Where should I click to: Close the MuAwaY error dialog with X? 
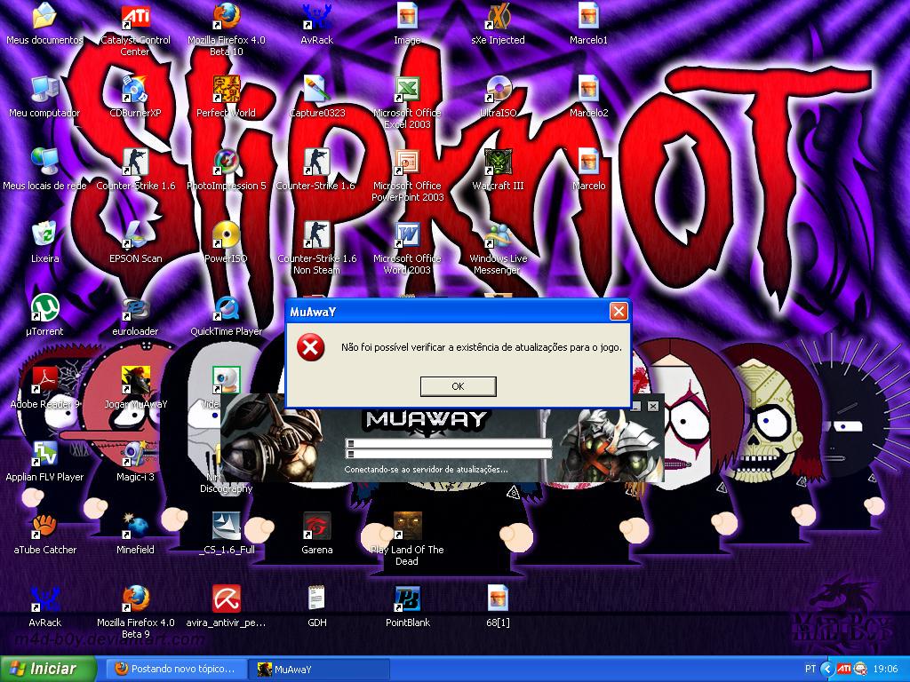(619, 312)
